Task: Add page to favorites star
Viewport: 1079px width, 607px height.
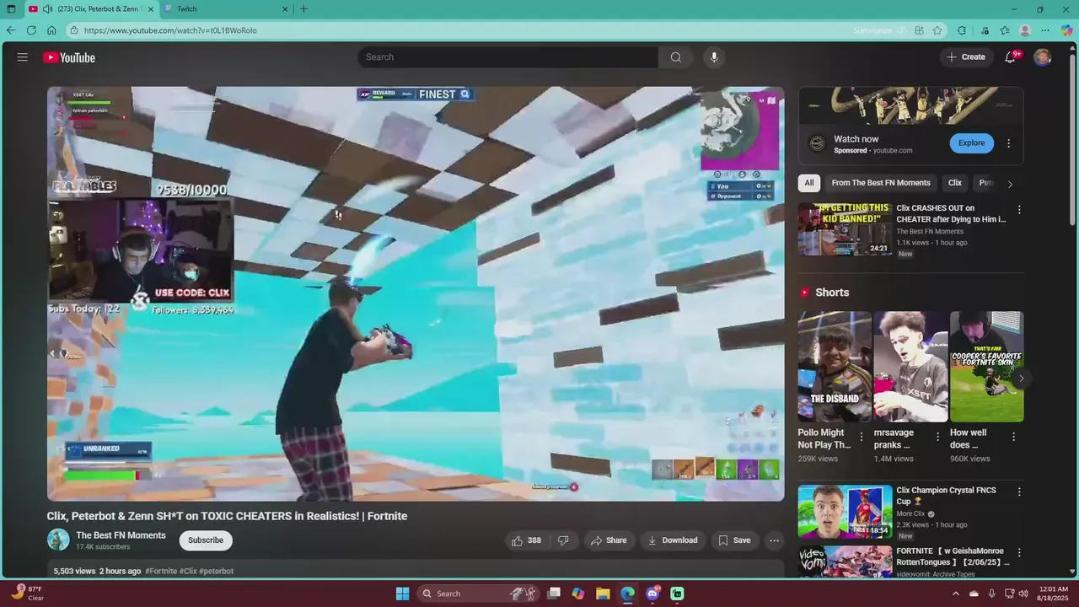Action: pos(937,30)
